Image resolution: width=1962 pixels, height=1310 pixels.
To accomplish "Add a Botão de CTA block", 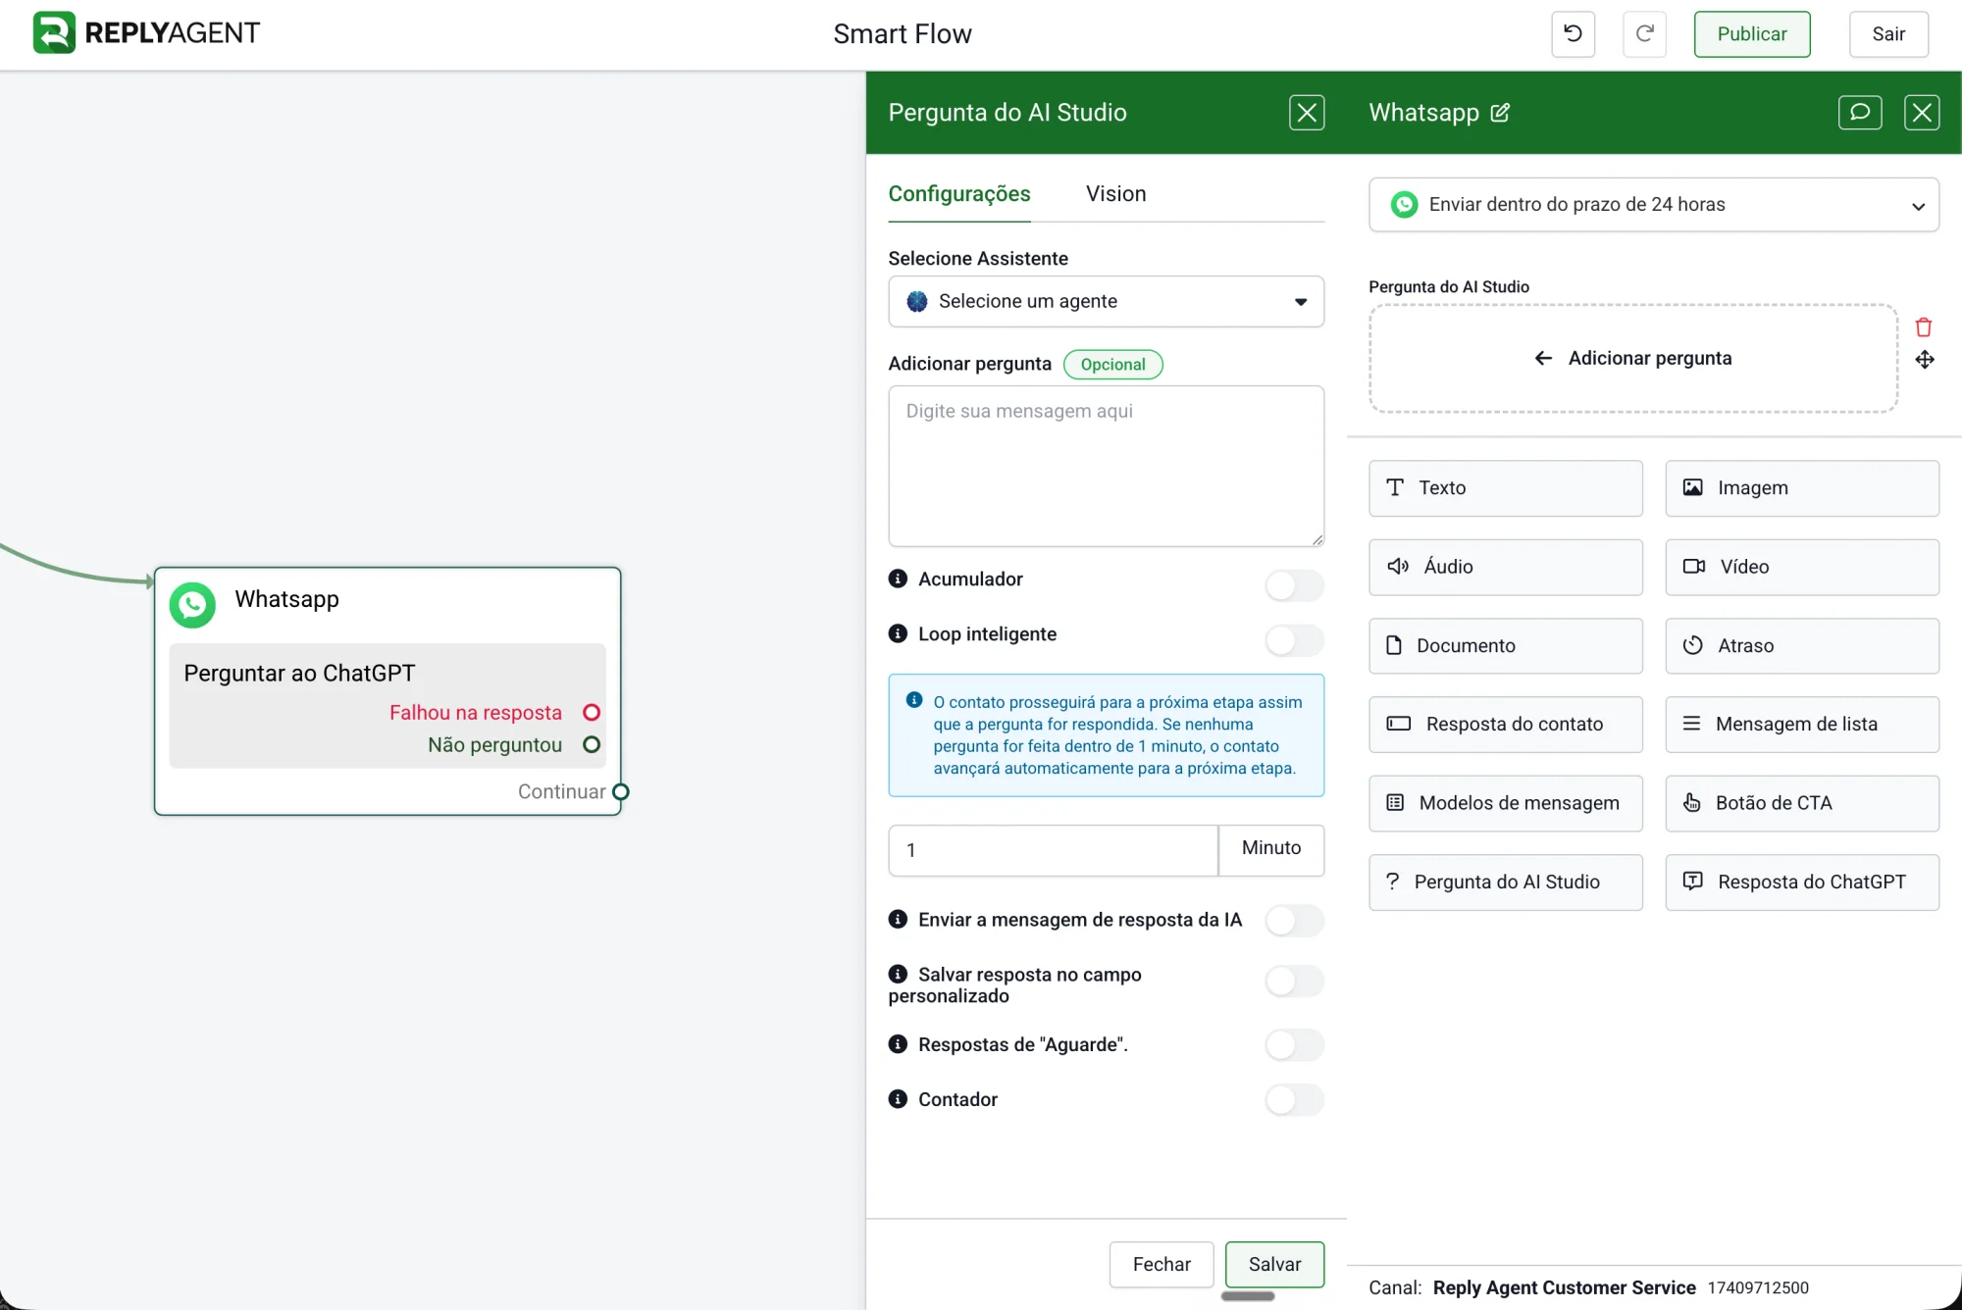I will [x=1802, y=803].
